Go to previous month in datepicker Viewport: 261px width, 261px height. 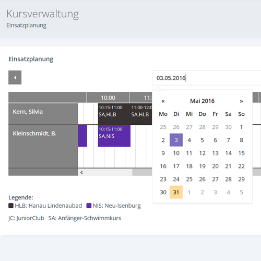tap(163, 101)
